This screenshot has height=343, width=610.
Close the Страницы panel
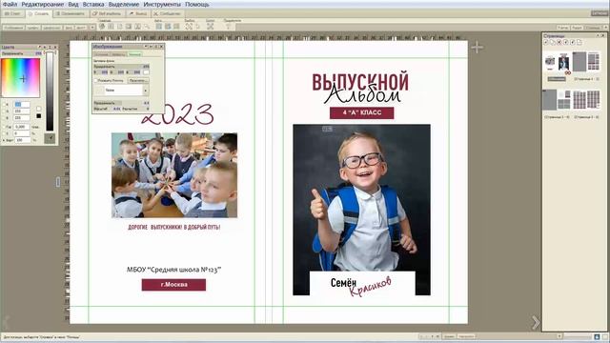pyautogui.click(x=603, y=35)
